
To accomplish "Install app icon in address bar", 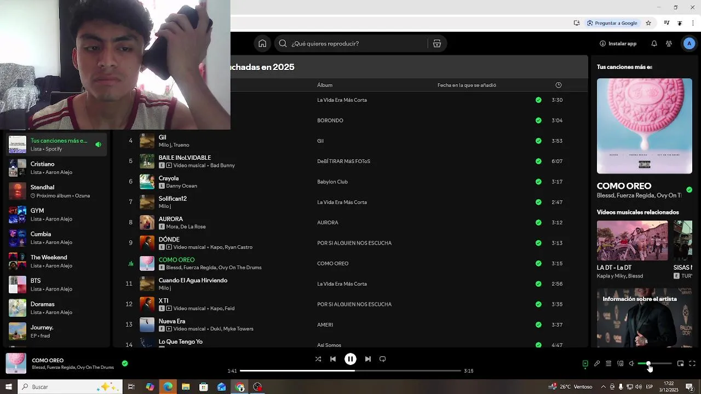I will point(577,23).
